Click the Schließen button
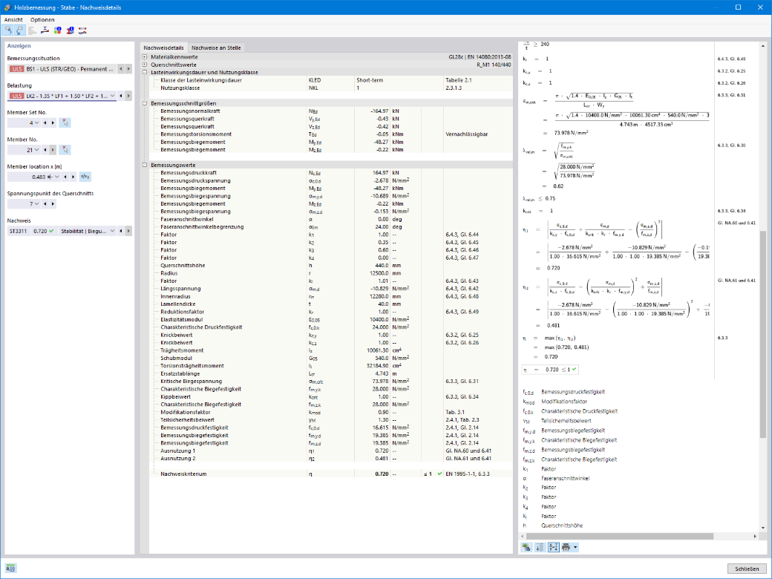Viewport: 772px width, 579px height. tap(747, 569)
